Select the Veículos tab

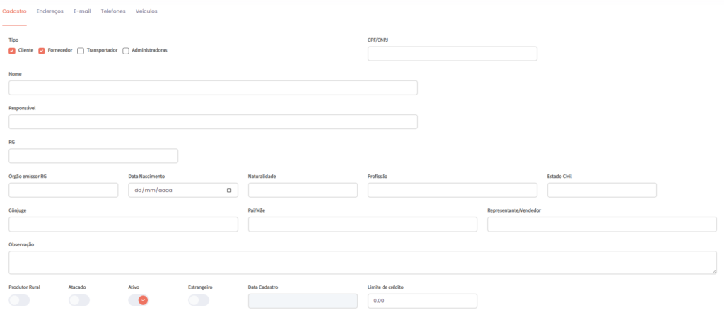click(x=146, y=11)
